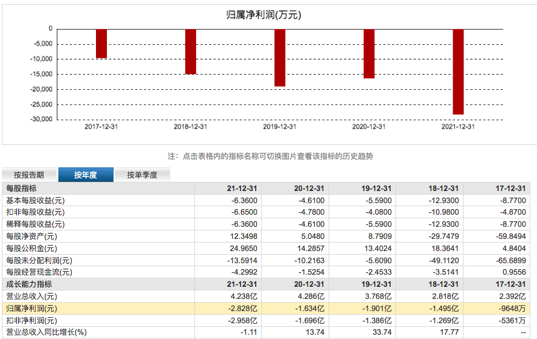
Task: Switch to the 按报告期 tab
Action: pos(29,175)
